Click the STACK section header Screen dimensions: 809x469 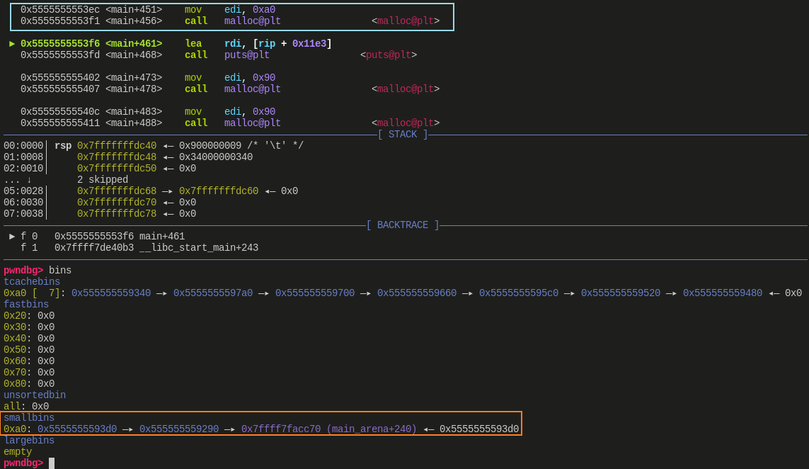point(403,134)
